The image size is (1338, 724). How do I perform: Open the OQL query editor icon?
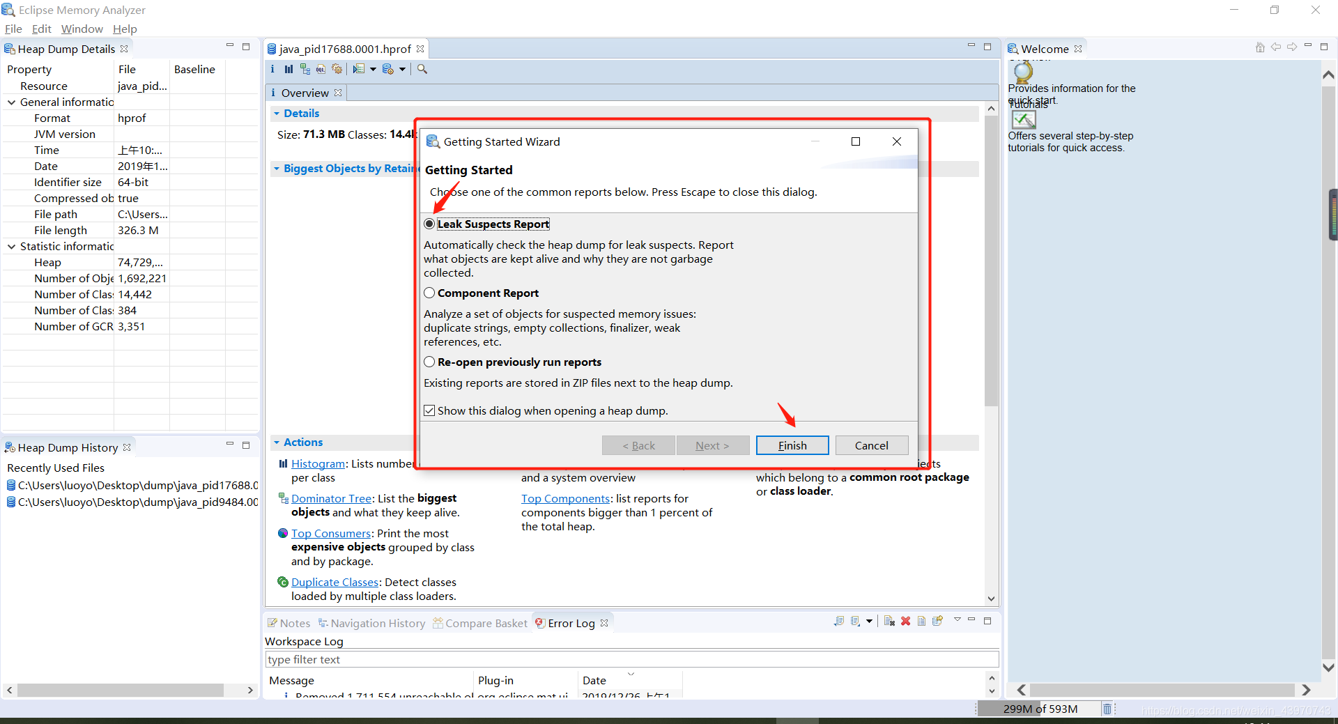(x=321, y=69)
